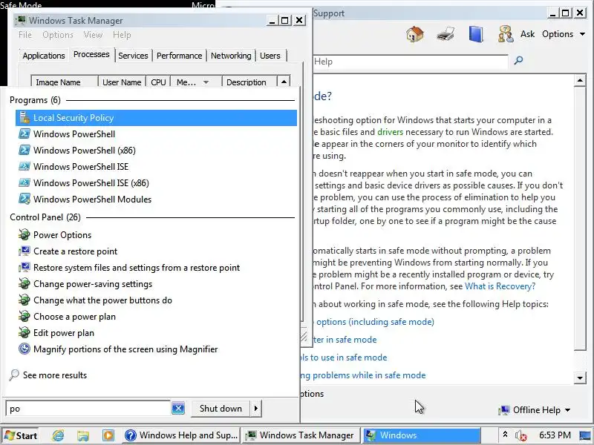Switch to the Networking tab
Screen dimensions: 594x445
(x=231, y=56)
